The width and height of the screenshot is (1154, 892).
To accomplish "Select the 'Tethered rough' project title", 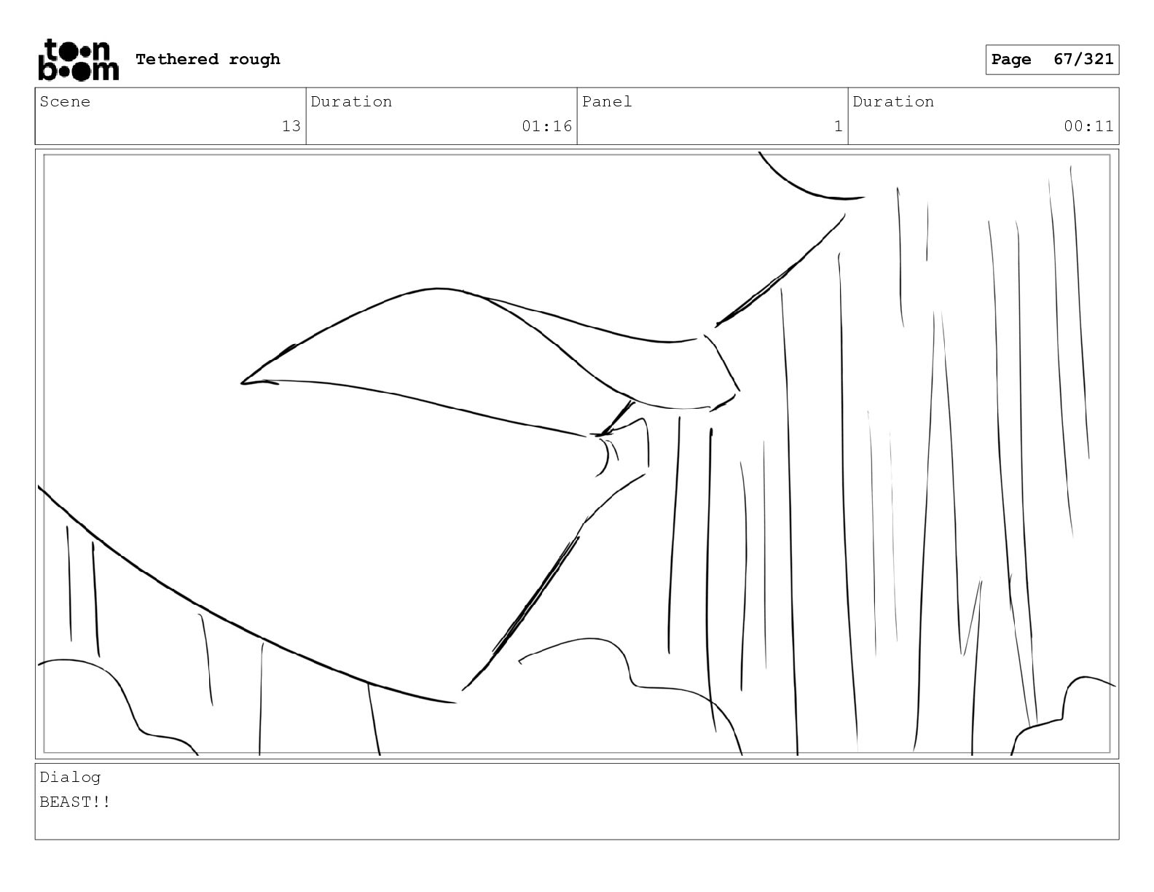I will coord(208,59).
